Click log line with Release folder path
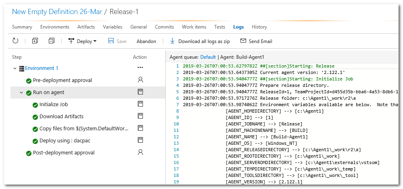This screenshot has width=403, height=189. click(x=269, y=98)
